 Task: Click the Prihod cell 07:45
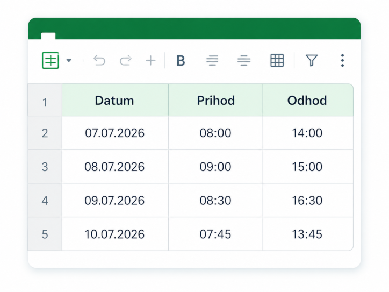click(x=215, y=234)
